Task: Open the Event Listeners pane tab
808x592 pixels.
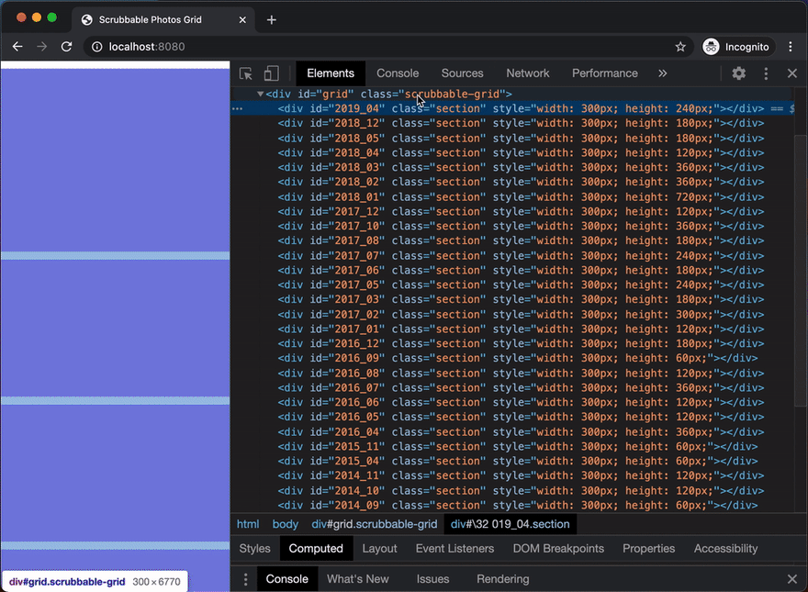Action: click(454, 549)
